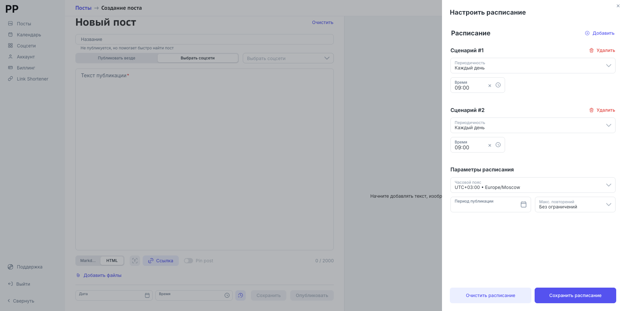Click clock icon in Сценарий #1 time field
Image resolution: width=624 pixels, height=311 pixels.
498,85
